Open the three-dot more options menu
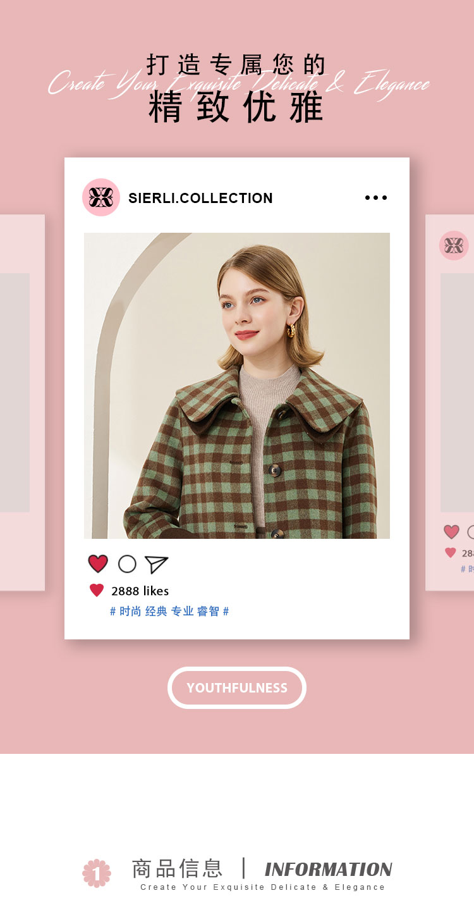Viewport: 474px width, 924px height. 376,198
